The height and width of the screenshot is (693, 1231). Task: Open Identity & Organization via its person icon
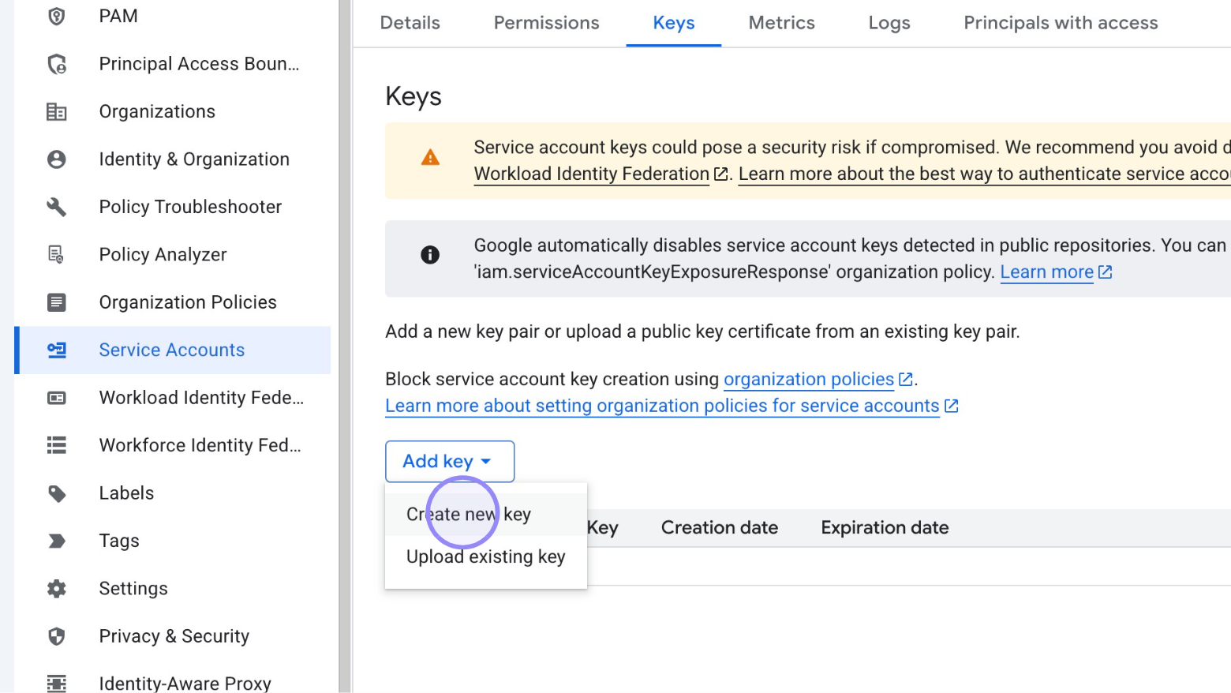(56, 159)
